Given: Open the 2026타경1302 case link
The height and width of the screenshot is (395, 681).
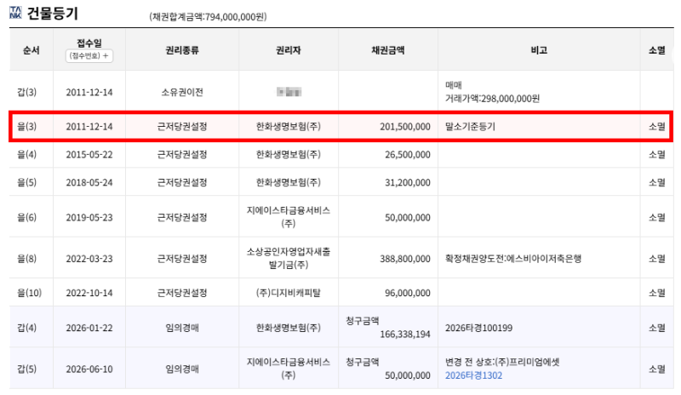Looking at the screenshot, I should pos(473,375).
